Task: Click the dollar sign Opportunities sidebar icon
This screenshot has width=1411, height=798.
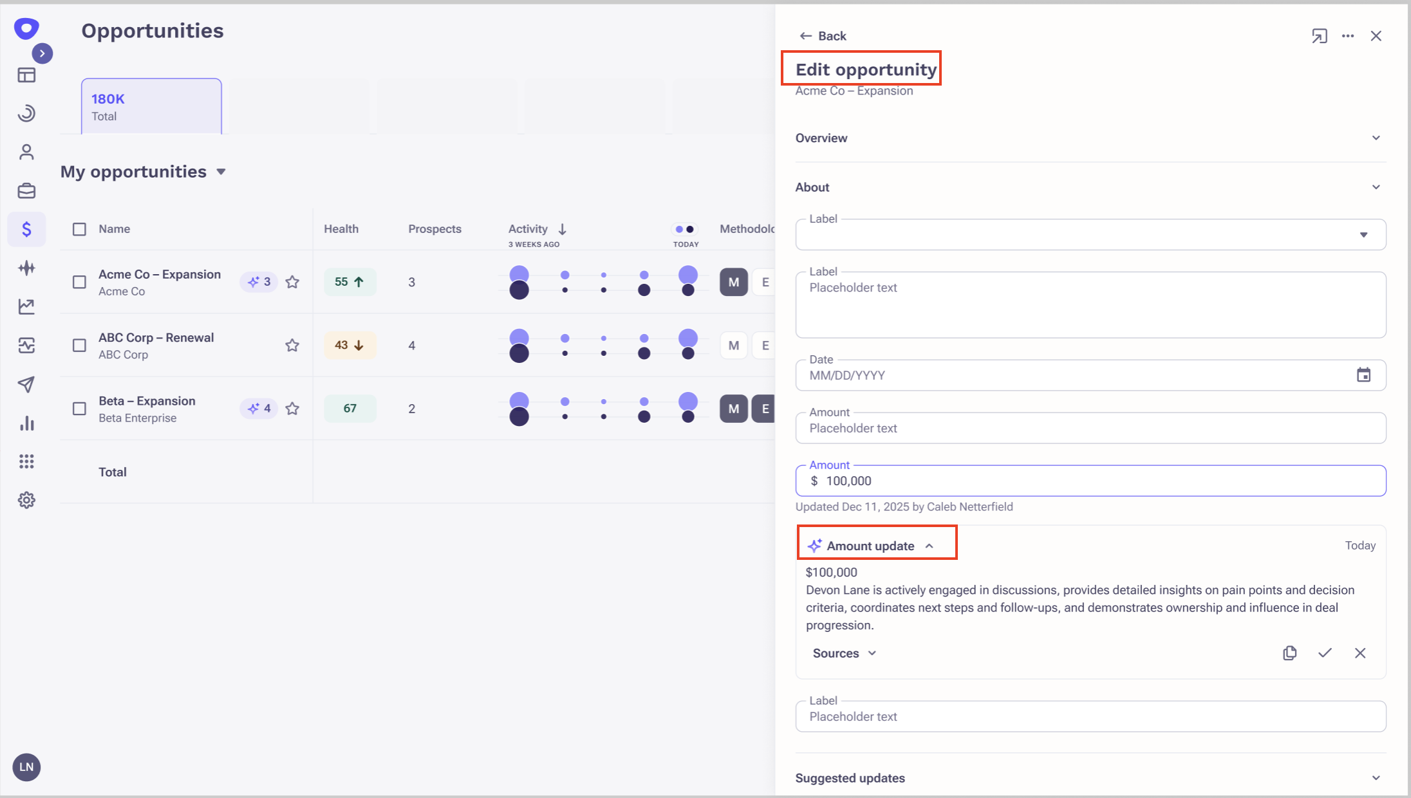Action: [x=26, y=229]
